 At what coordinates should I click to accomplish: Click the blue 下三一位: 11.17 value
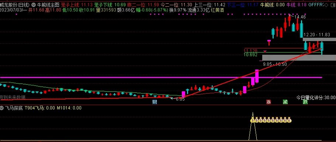click(x=243, y=5)
